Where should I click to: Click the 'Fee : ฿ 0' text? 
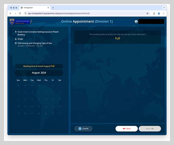40,46
